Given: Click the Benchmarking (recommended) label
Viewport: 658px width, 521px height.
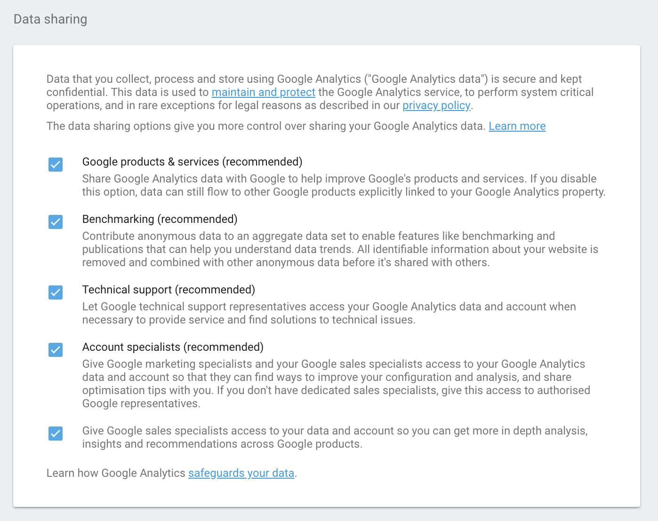Looking at the screenshot, I should (160, 219).
